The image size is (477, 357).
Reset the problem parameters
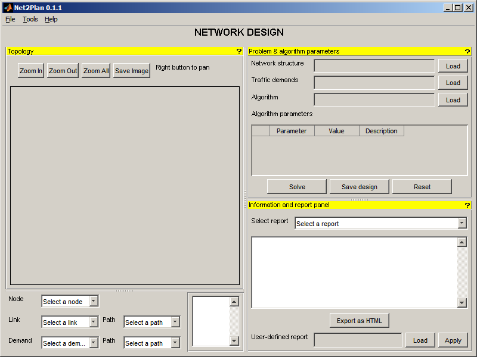422,187
